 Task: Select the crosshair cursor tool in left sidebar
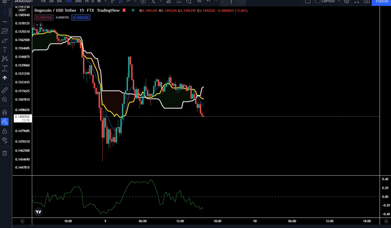[x=4, y=12]
